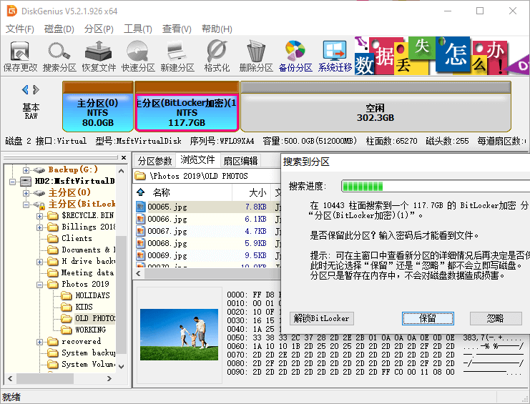Open the 搜索分区 search partition tool
The height and width of the screenshot is (404, 530).
(59, 56)
